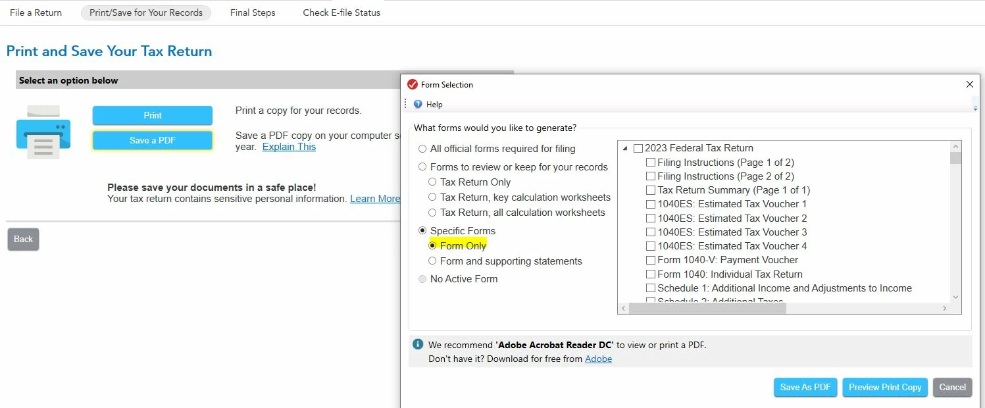
Task: Check Schedule 1 Additional Income box
Action: (x=651, y=288)
